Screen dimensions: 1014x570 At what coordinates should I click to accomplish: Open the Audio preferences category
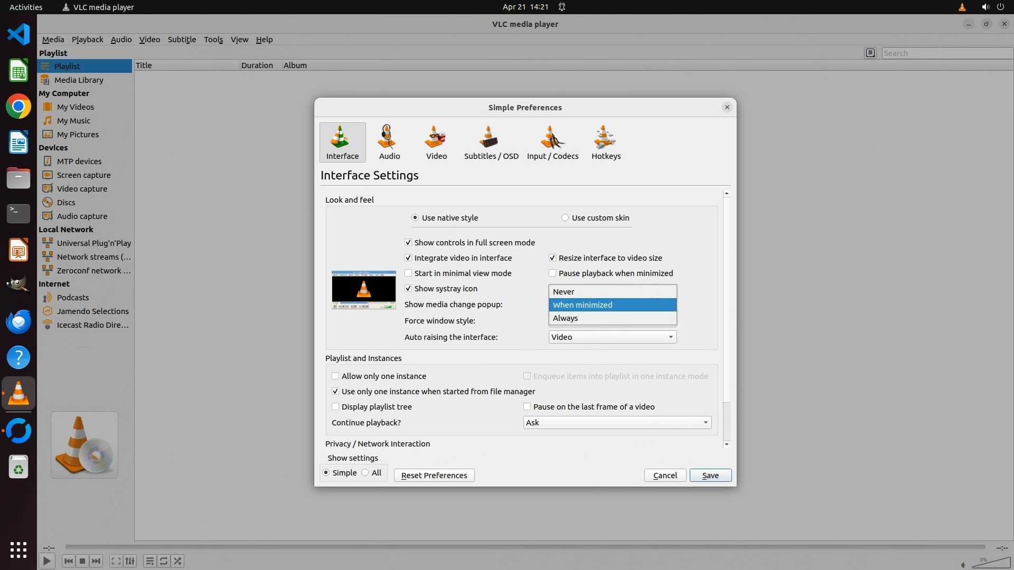click(389, 142)
